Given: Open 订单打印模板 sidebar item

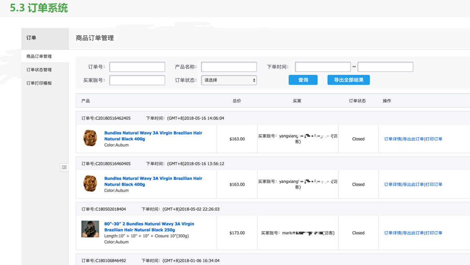Looking at the screenshot, I should 39,83.
